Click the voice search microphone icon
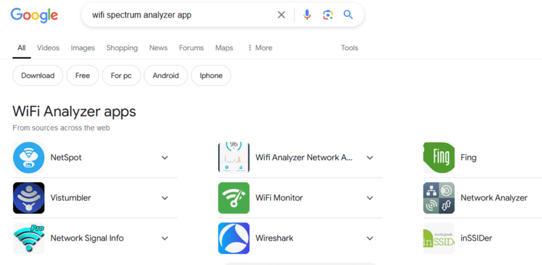542x265 pixels. tap(307, 15)
